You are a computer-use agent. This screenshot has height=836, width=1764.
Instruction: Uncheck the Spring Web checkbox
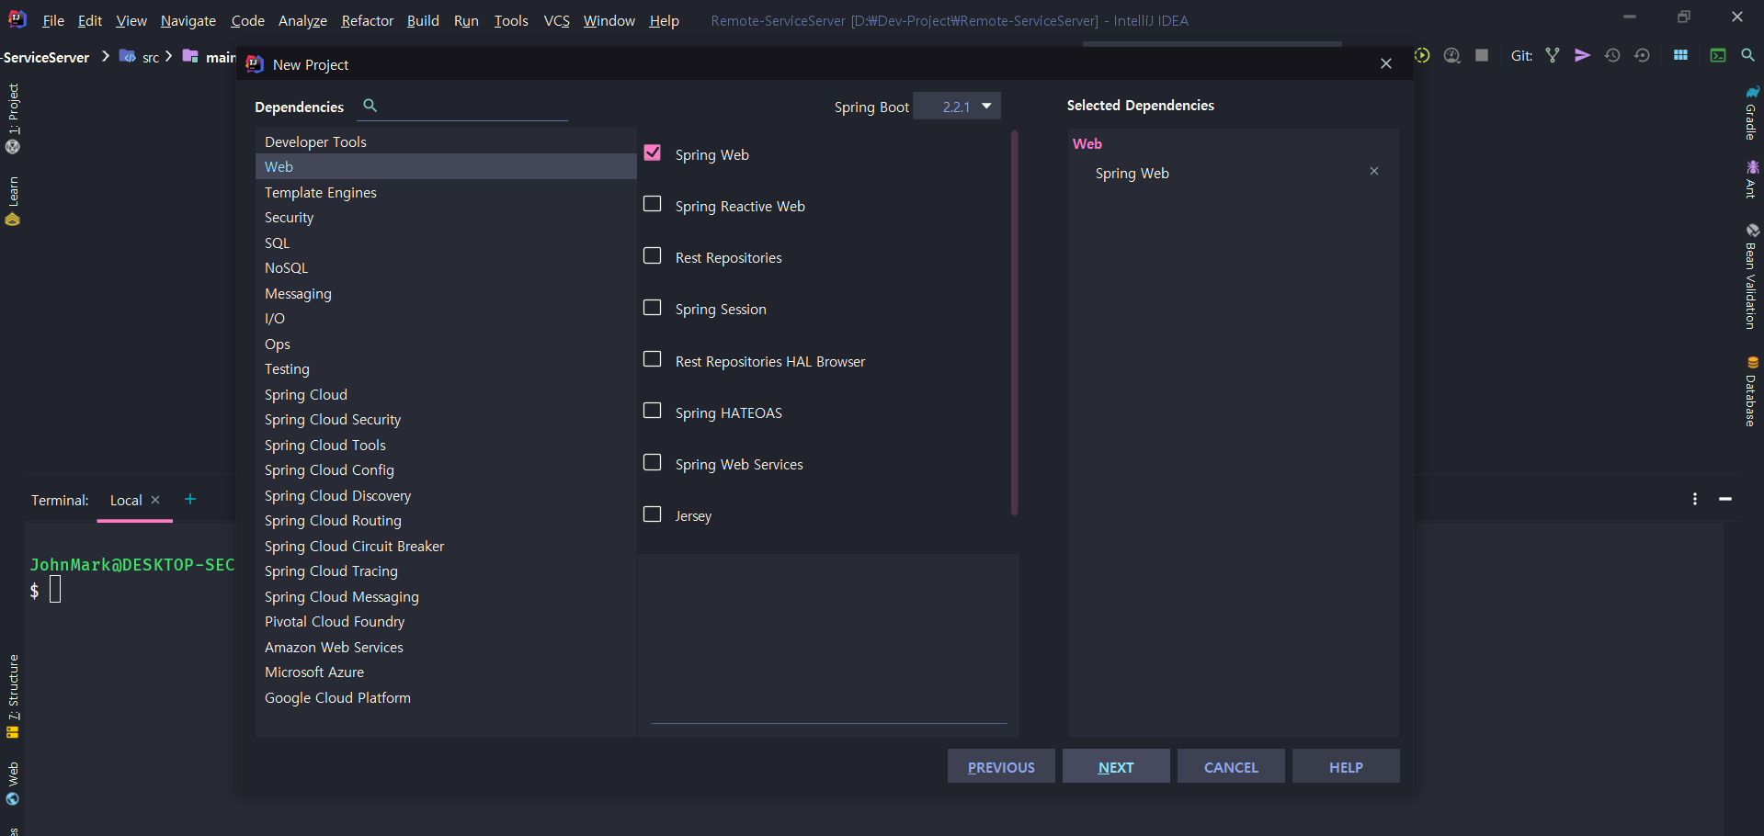click(x=653, y=153)
